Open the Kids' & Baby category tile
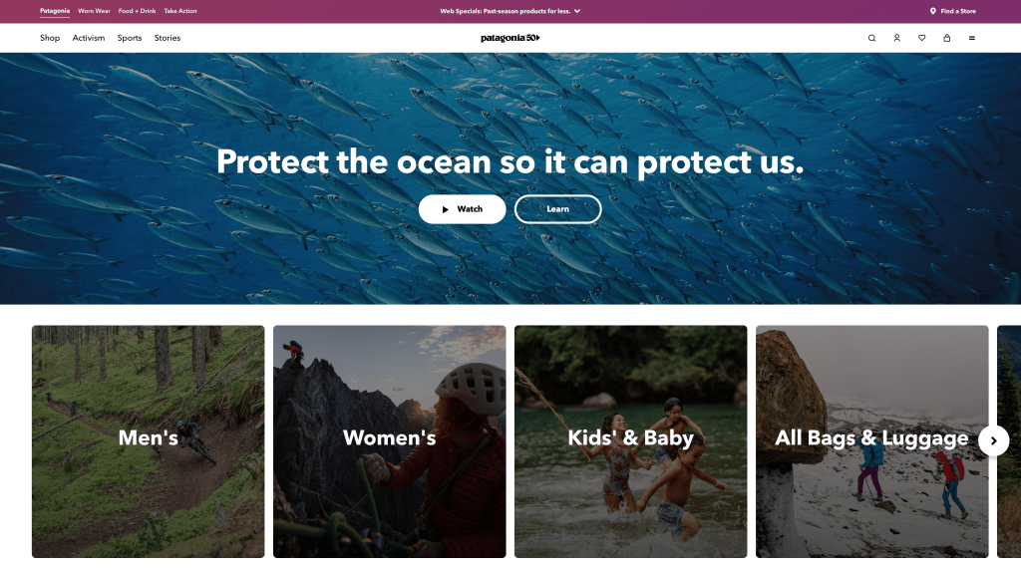The image size is (1021, 570). click(x=630, y=440)
